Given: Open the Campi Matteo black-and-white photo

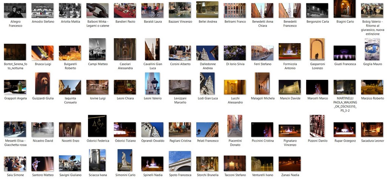Looking at the screenshot, I should tap(97, 49).
